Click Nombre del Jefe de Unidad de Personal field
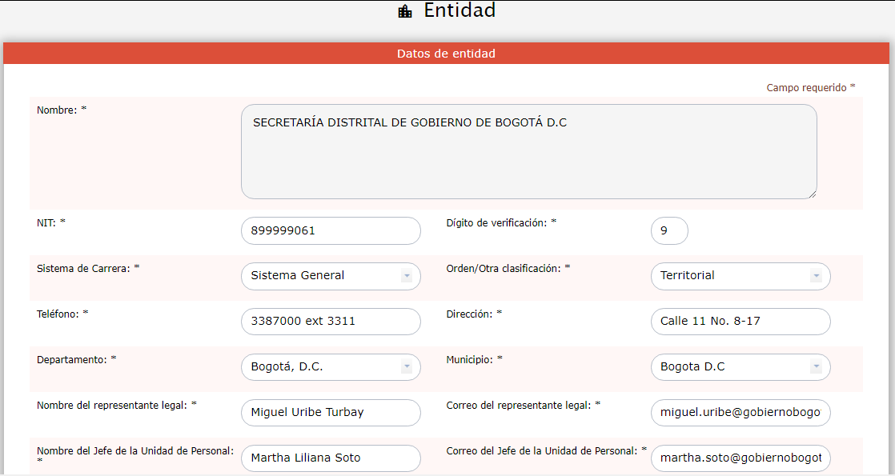Screen dimensions: 895x476 (x=330, y=458)
